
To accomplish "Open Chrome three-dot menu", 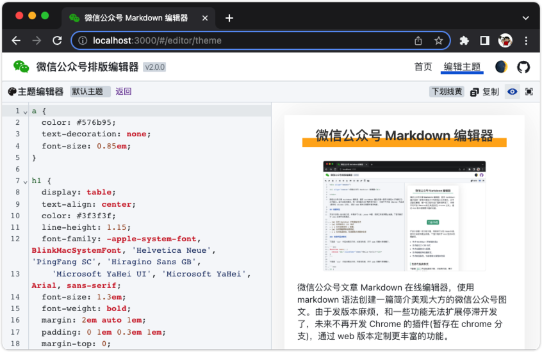I will (x=526, y=41).
